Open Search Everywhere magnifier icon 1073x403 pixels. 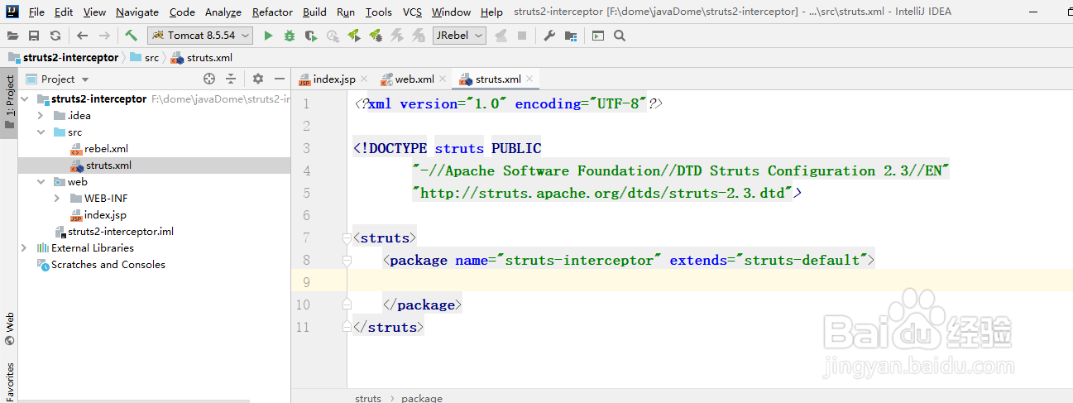coord(620,36)
